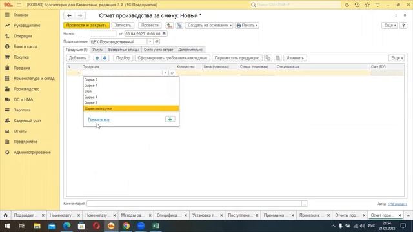Image resolution: width=413 pixels, height=232 pixels.
Task: Open the Продукция field dropdown arrow
Action: click(x=165, y=73)
